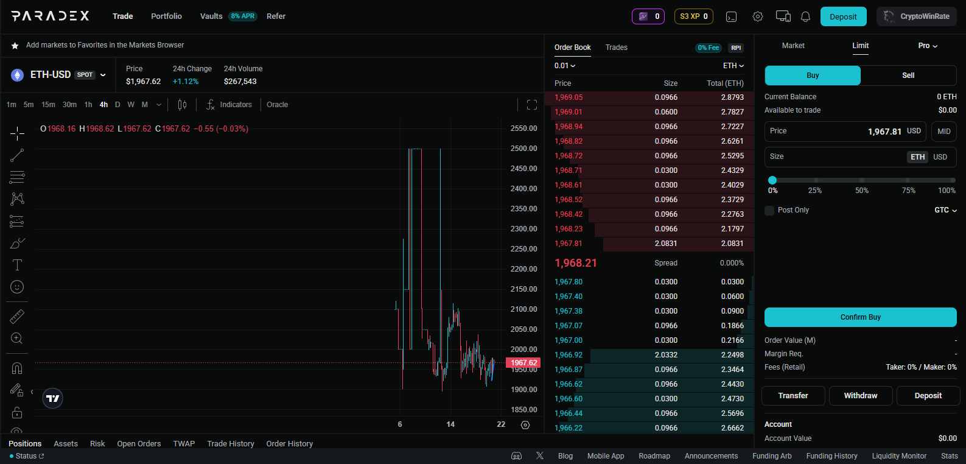Open chart settings gear below price axis

coord(525,424)
